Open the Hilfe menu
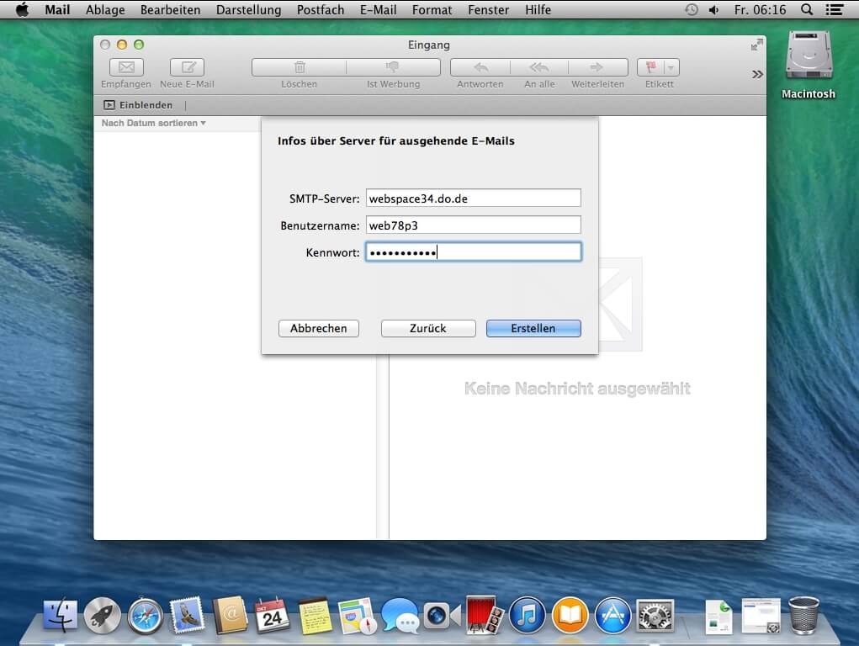The width and height of the screenshot is (859, 646). tap(538, 10)
